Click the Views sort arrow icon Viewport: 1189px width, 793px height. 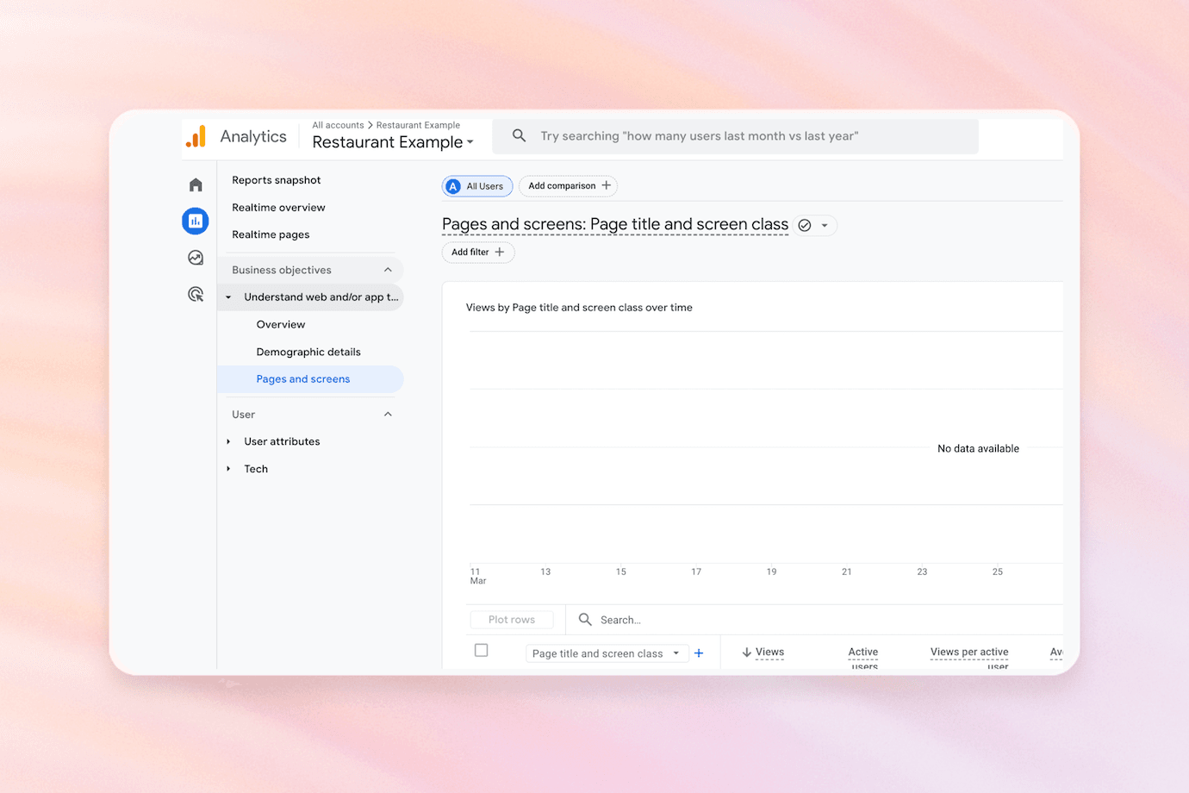coord(747,653)
